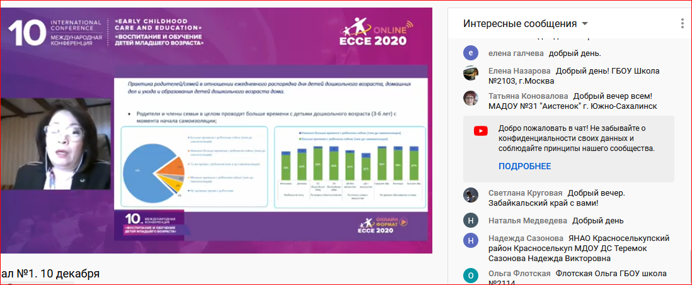
Task: Click the large "10" conference logo top left
Action: [x=26, y=33]
